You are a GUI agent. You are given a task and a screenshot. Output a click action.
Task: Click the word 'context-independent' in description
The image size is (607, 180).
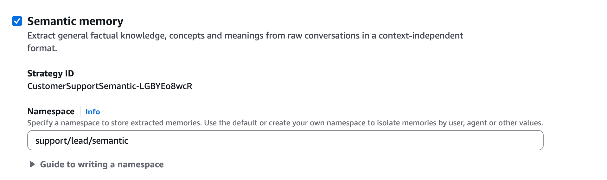click(x=421, y=36)
